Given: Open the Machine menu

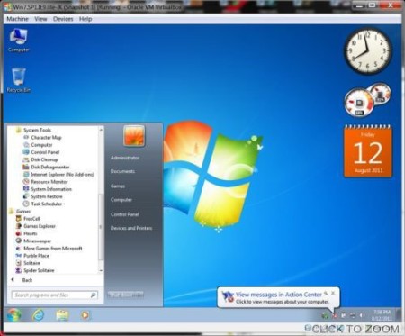Looking at the screenshot, I should (x=17, y=19).
